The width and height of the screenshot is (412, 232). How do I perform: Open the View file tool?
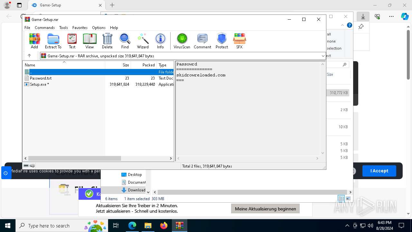click(x=89, y=41)
